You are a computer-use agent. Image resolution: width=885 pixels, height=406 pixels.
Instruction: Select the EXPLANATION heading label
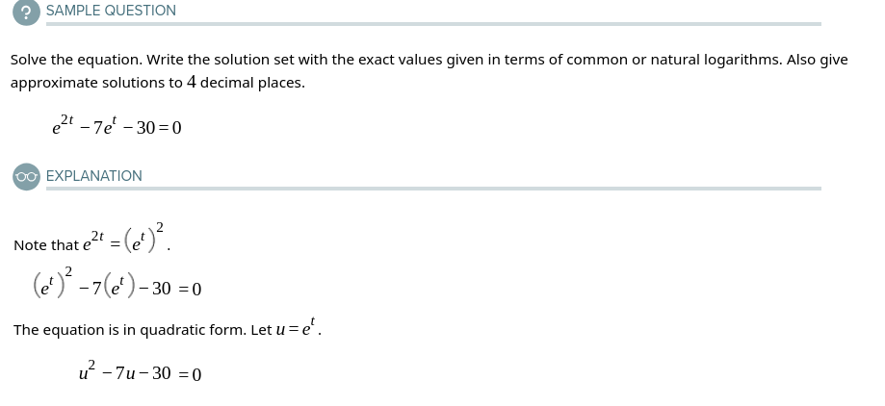[94, 176]
